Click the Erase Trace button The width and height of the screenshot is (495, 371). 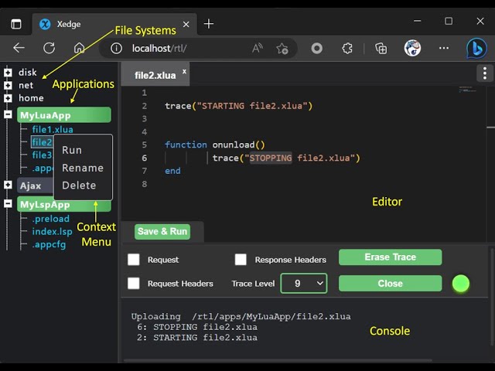point(390,257)
